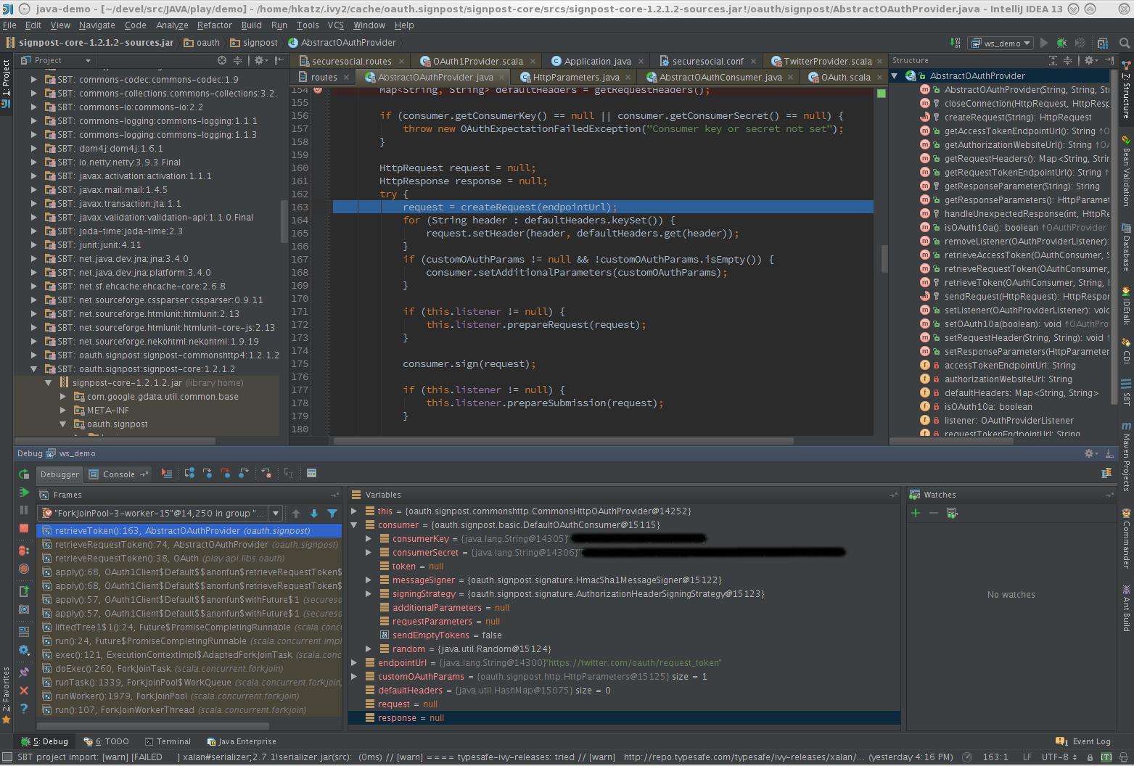Open the Analyze menu
This screenshot has height=766, width=1134.
tap(172, 25)
